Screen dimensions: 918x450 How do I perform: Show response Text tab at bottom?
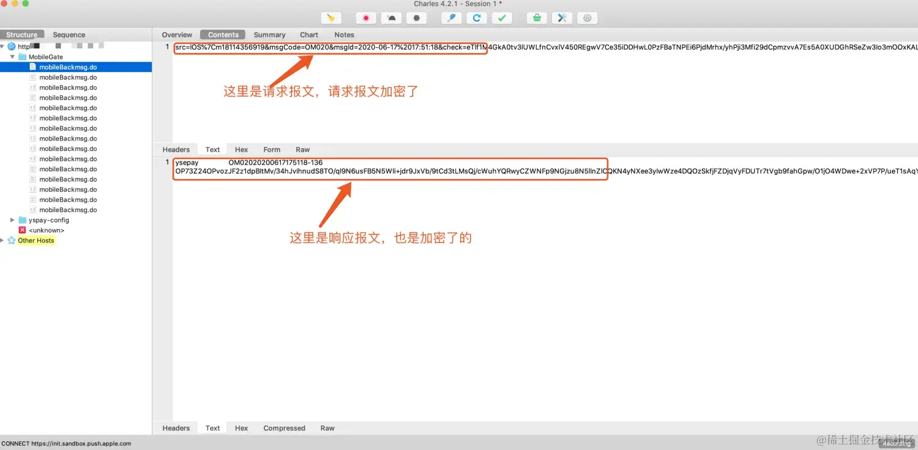(x=212, y=429)
